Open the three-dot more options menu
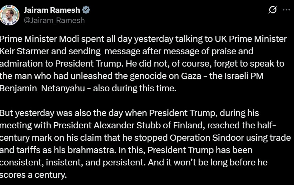The image size is (294, 185). [286, 10]
